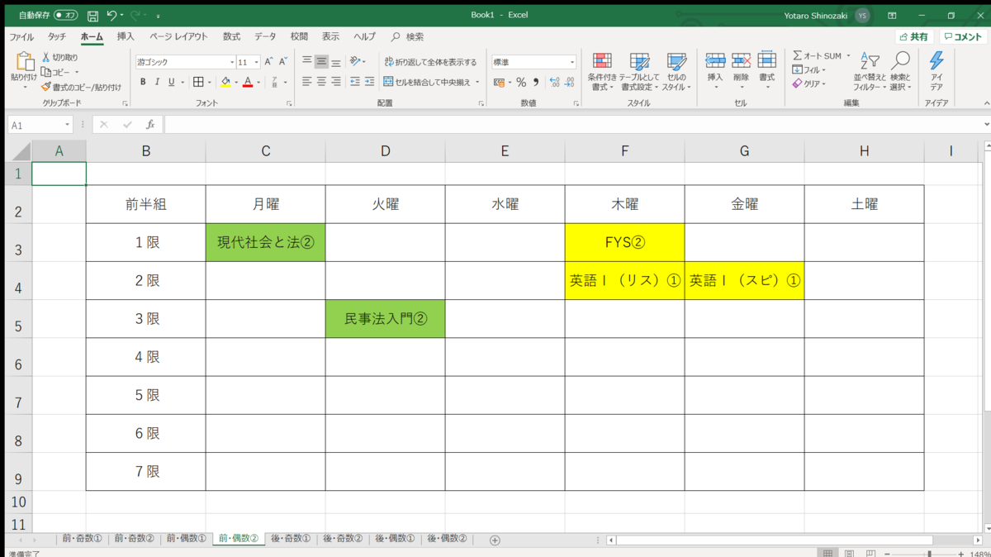Image resolution: width=991 pixels, height=557 pixels.
Task: Click the new sheet plus button
Action: [495, 540]
